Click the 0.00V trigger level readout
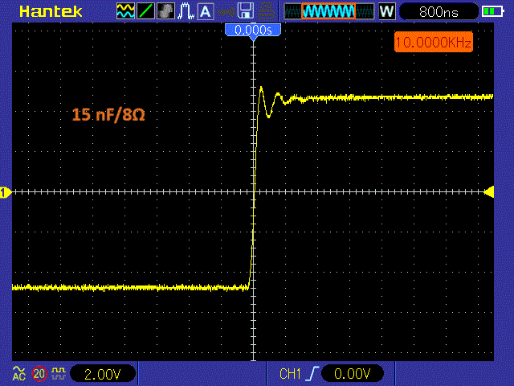The width and height of the screenshot is (514, 386). tap(353, 373)
